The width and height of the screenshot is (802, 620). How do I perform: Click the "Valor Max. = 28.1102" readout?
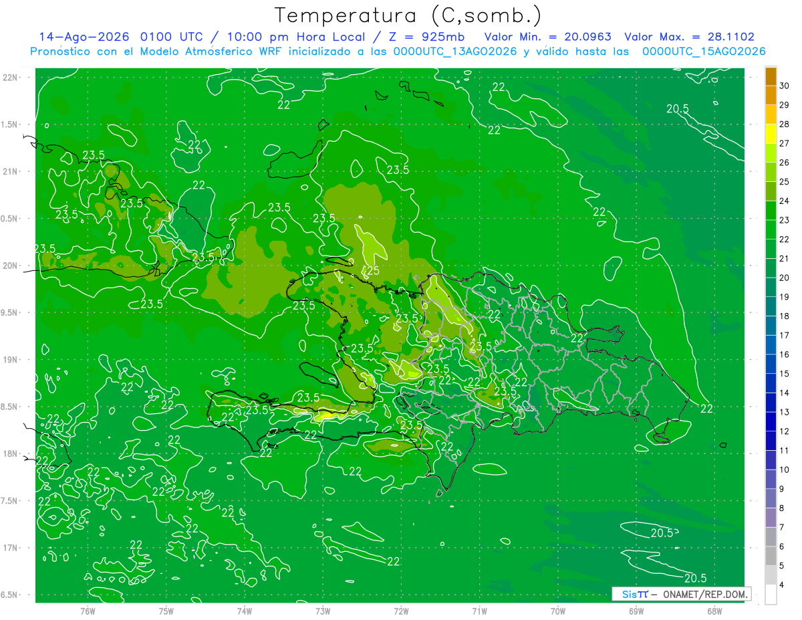pyautogui.click(x=690, y=37)
